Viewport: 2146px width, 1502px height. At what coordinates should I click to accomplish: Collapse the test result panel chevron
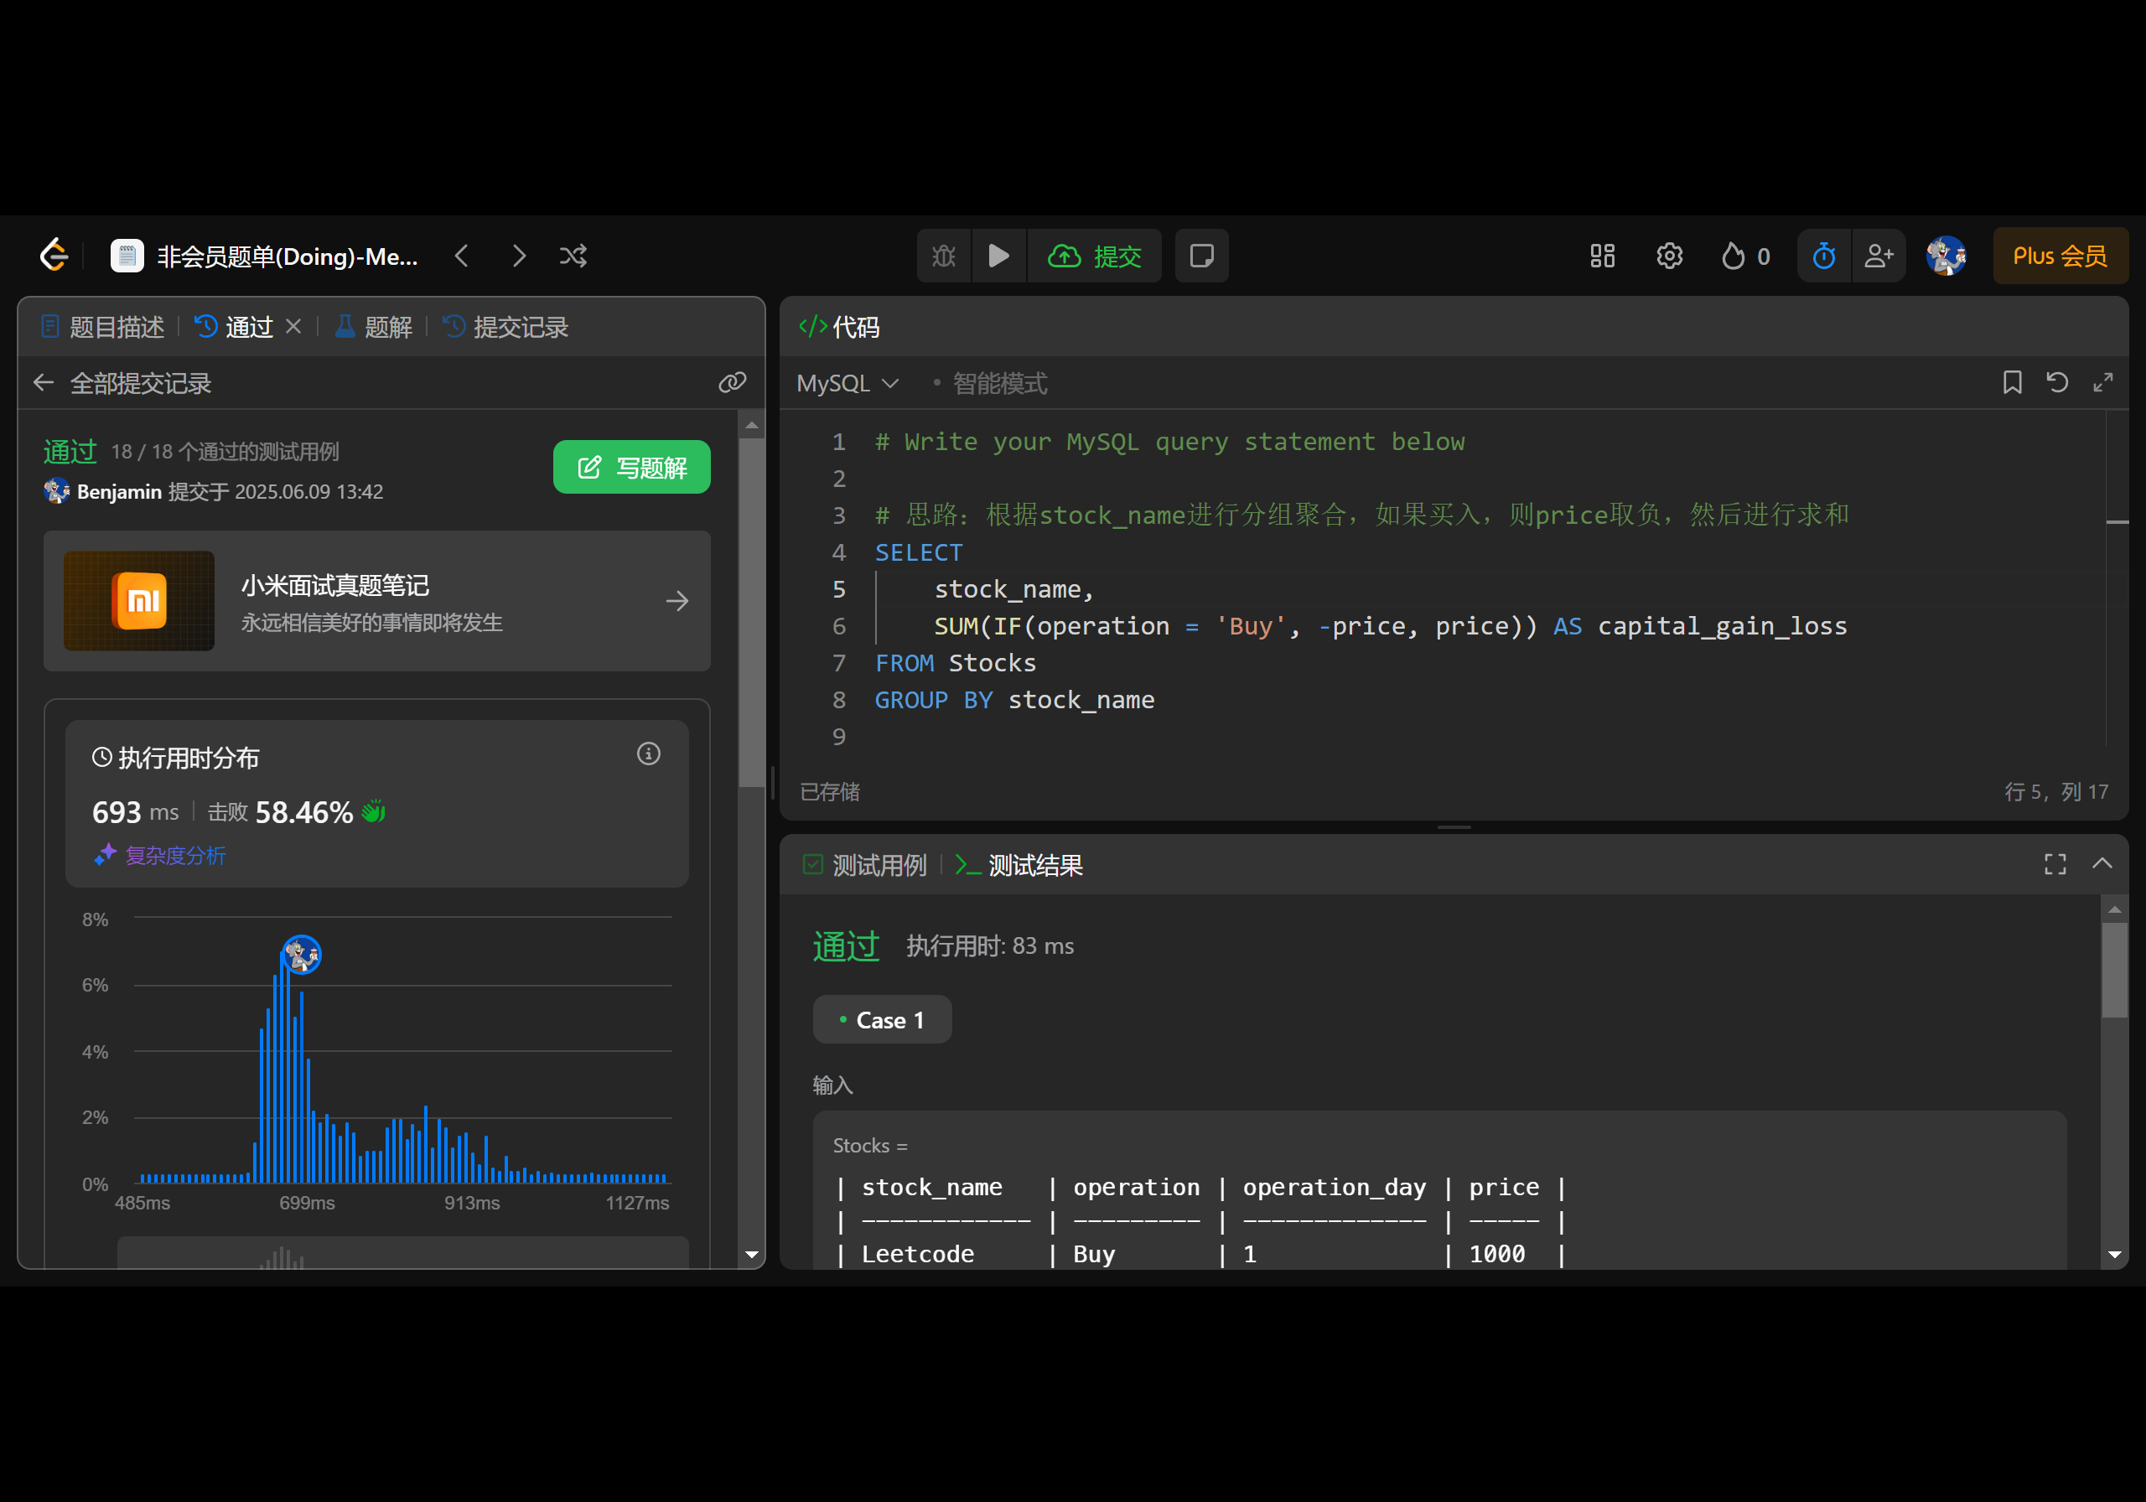pos(2102,863)
